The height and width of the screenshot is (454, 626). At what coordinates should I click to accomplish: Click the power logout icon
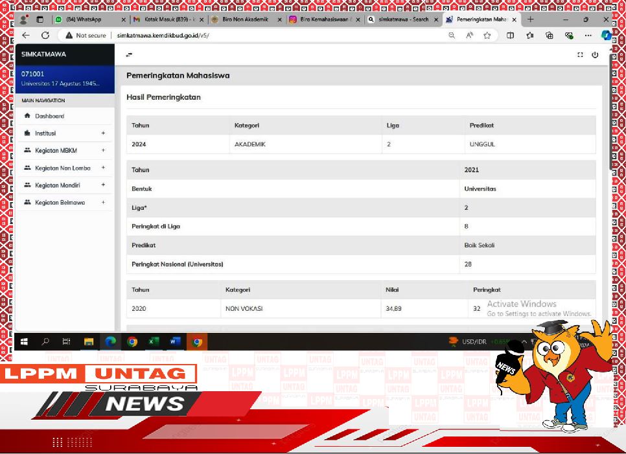595,55
